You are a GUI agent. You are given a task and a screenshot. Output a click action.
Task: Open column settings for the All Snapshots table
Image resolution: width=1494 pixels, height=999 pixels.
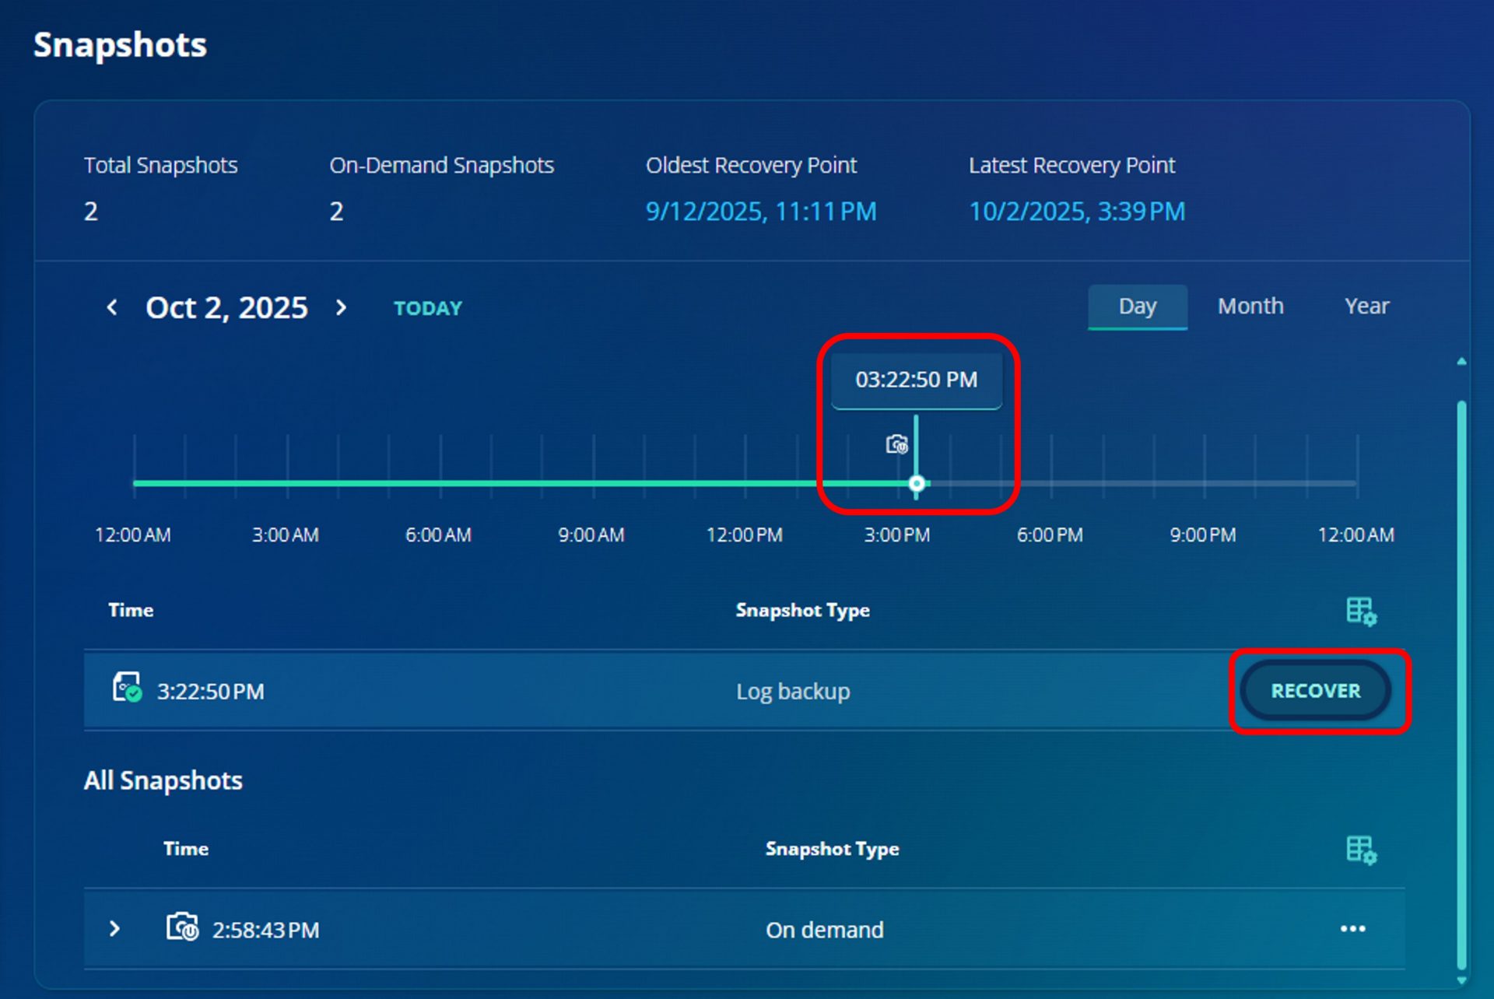coord(1361,850)
